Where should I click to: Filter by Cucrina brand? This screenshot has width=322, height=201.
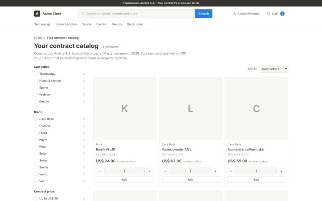point(36,126)
